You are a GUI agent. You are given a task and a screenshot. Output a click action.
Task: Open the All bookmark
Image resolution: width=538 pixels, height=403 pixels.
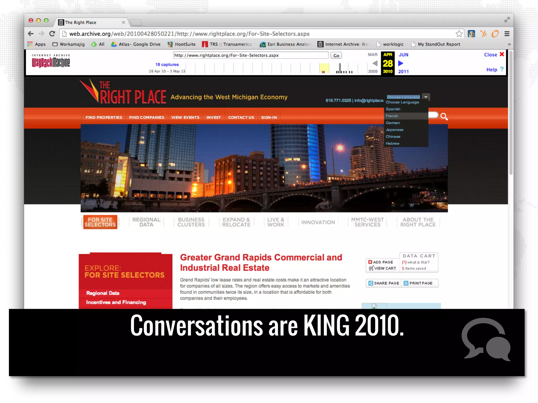pos(98,44)
